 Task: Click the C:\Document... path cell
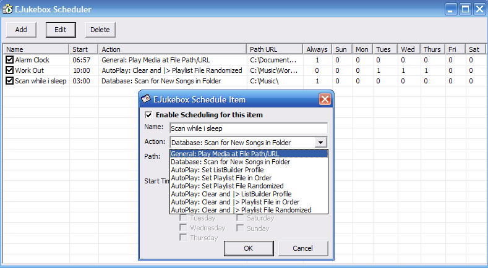[x=273, y=60]
